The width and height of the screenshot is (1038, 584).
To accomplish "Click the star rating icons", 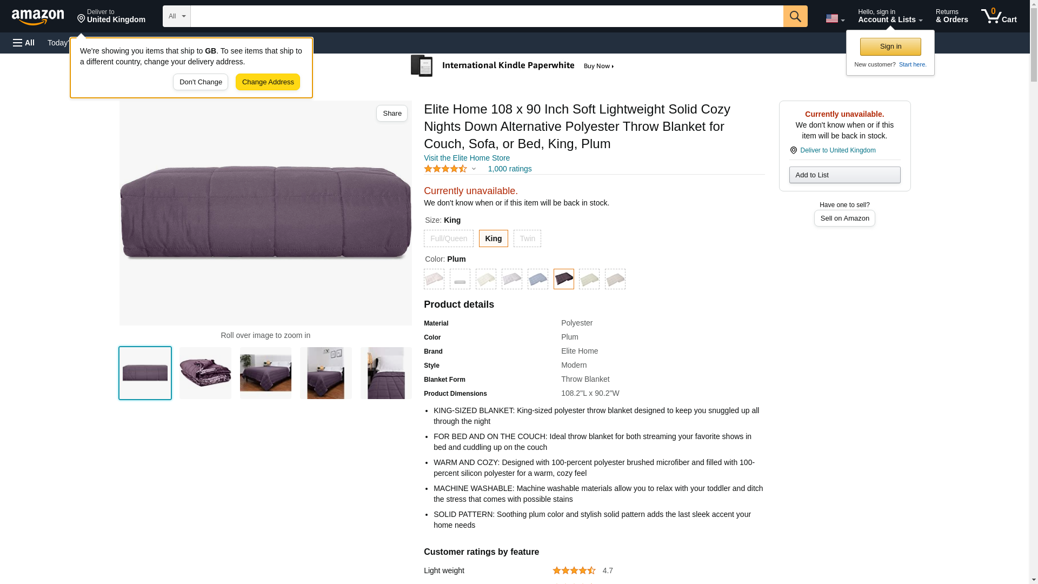I will click(445, 169).
